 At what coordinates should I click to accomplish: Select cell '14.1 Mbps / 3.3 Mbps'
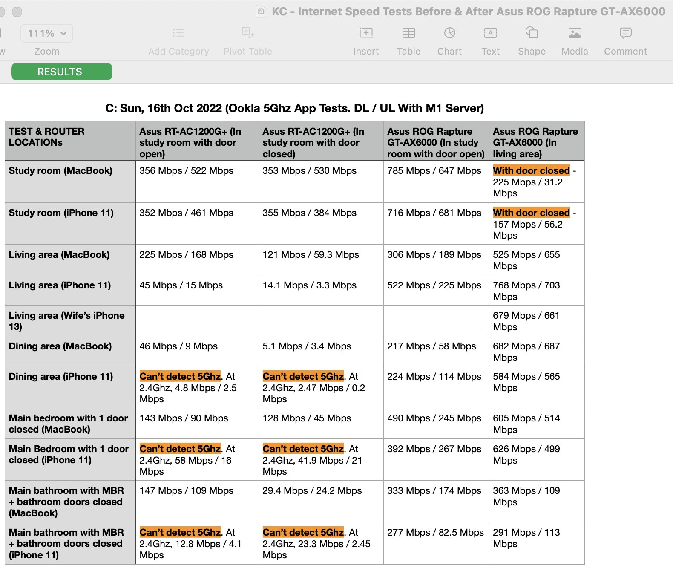coord(321,290)
